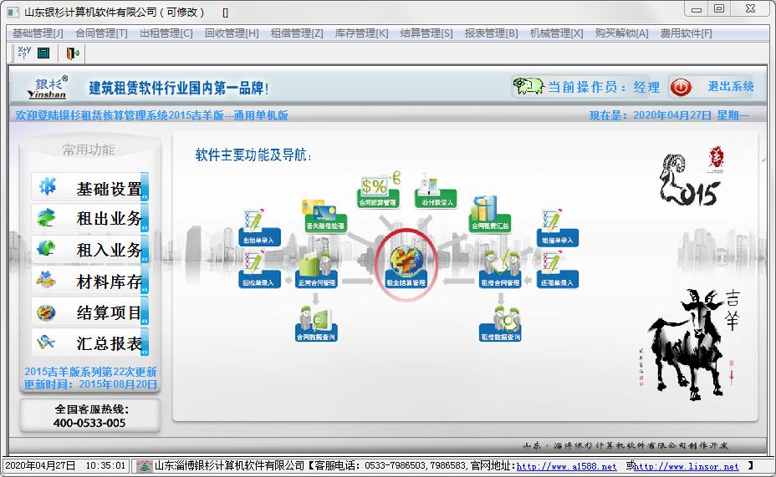The width and height of the screenshot is (776, 477).
Task: Click the 租入业务 sidebar button
Action: point(90,249)
